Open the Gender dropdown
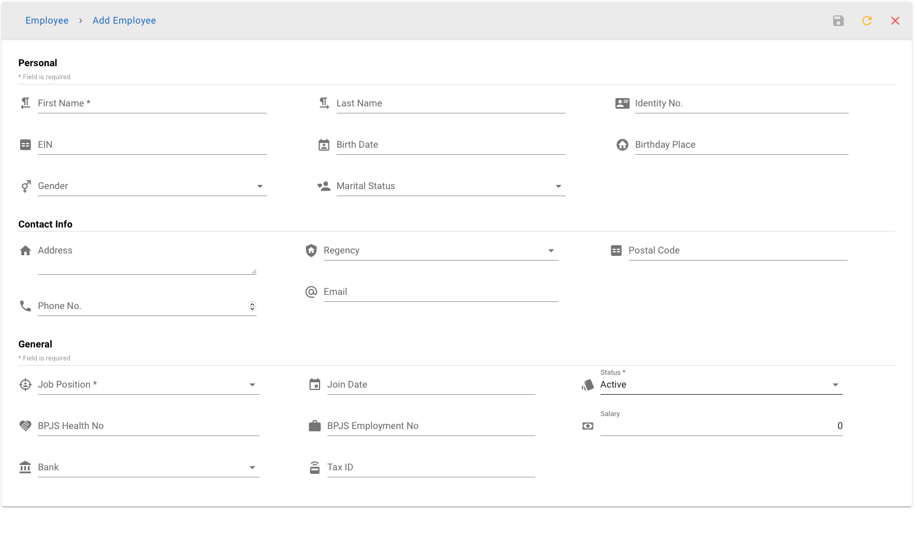Viewport: 916px width, 543px height. pyautogui.click(x=152, y=186)
